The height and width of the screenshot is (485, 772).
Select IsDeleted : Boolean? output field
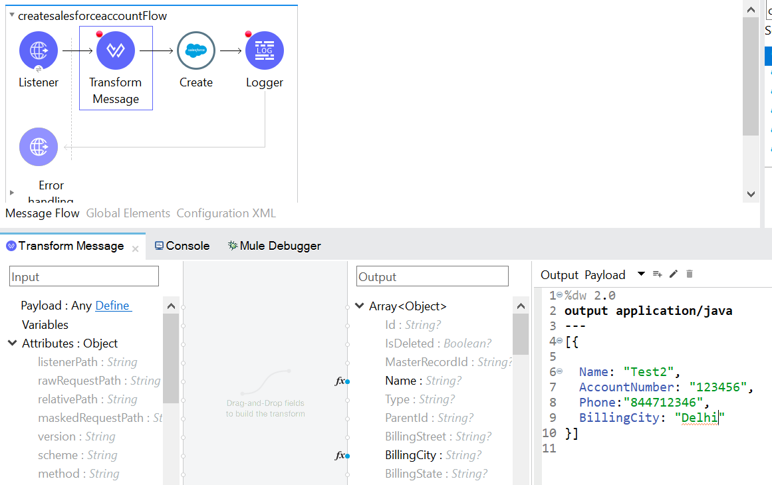pyautogui.click(x=438, y=343)
